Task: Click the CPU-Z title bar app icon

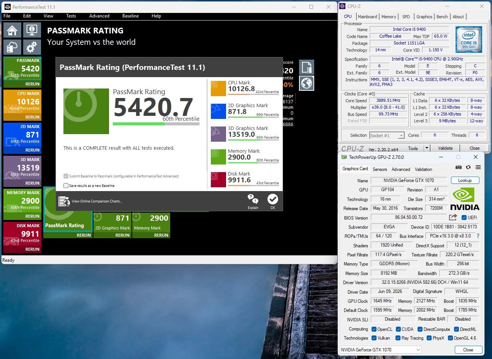Action: [343, 6]
